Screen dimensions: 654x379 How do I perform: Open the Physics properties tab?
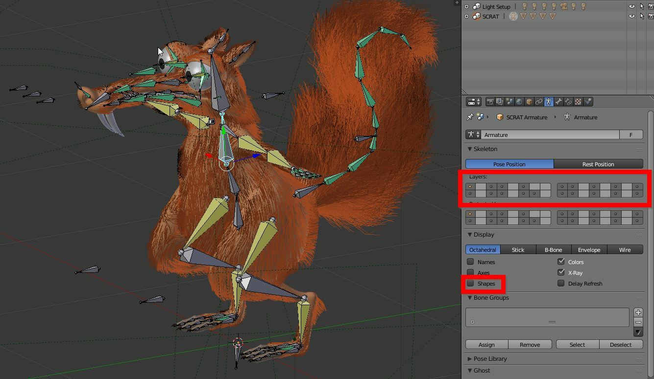point(588,102)
